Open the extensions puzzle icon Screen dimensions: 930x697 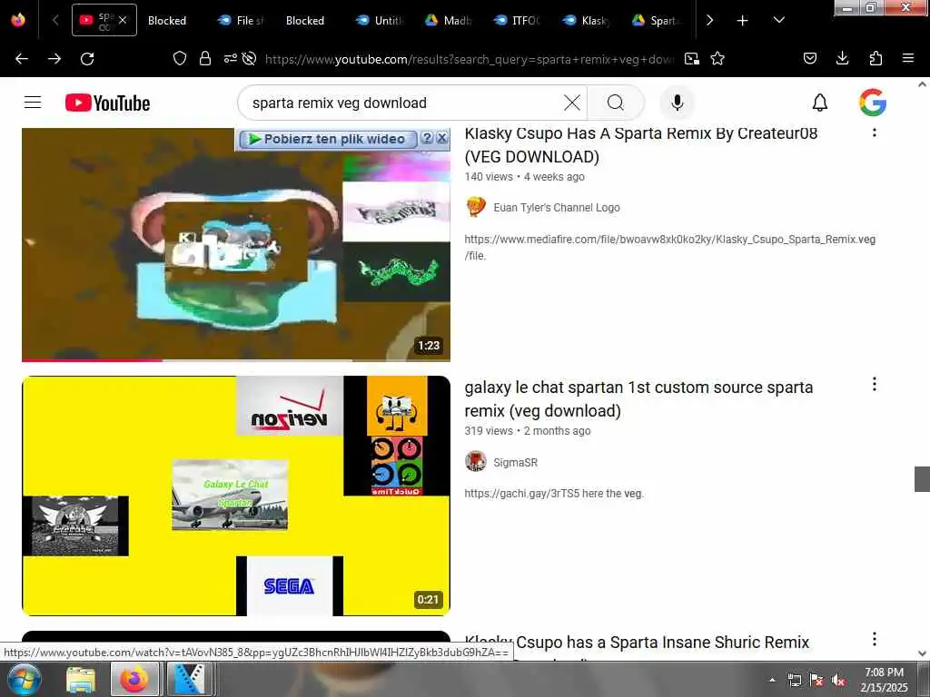coord(876,58)
